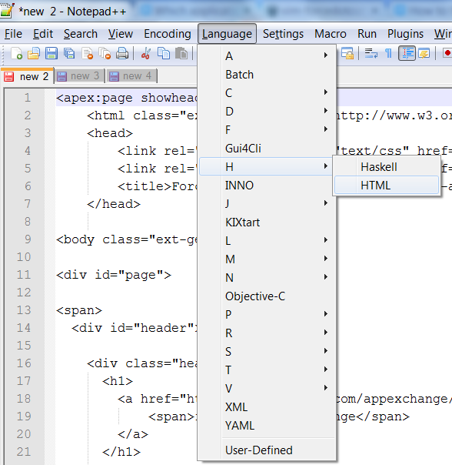Image resolution: width=452 pixels, height=465 pixels.
Task: Choose Batch language
Action: pos(268,75)
